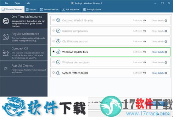
Task: Click Auslogics logo in title bar
Action: tap(72, 3)
